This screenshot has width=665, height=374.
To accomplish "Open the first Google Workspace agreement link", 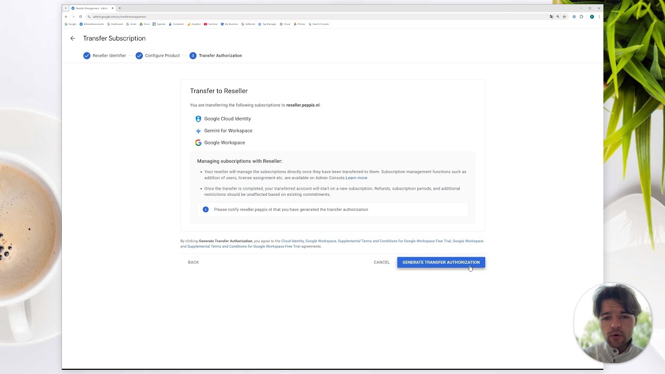I will pyautogui.click(x=321, y=241).
